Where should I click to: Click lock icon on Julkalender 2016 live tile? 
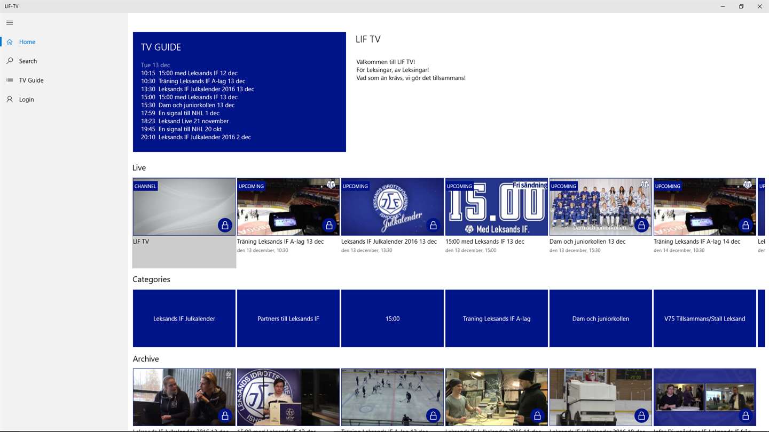coord(433,225)
